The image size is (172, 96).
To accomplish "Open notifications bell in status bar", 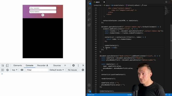I will pyautogui.click(x=169, y=95).
